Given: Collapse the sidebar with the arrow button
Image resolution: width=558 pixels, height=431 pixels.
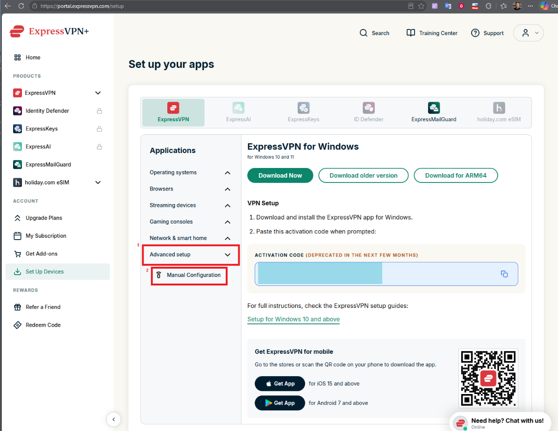Looking at the screenshot, I should [x=114, y=419].
